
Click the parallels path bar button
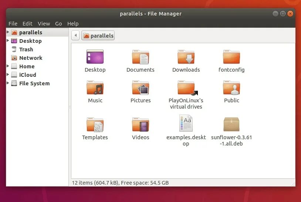(98, 35)
